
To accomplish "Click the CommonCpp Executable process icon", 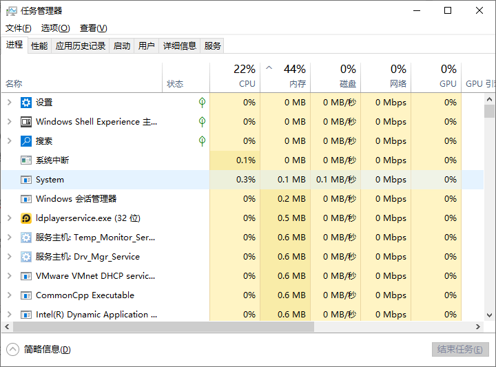I will point(26,295).
